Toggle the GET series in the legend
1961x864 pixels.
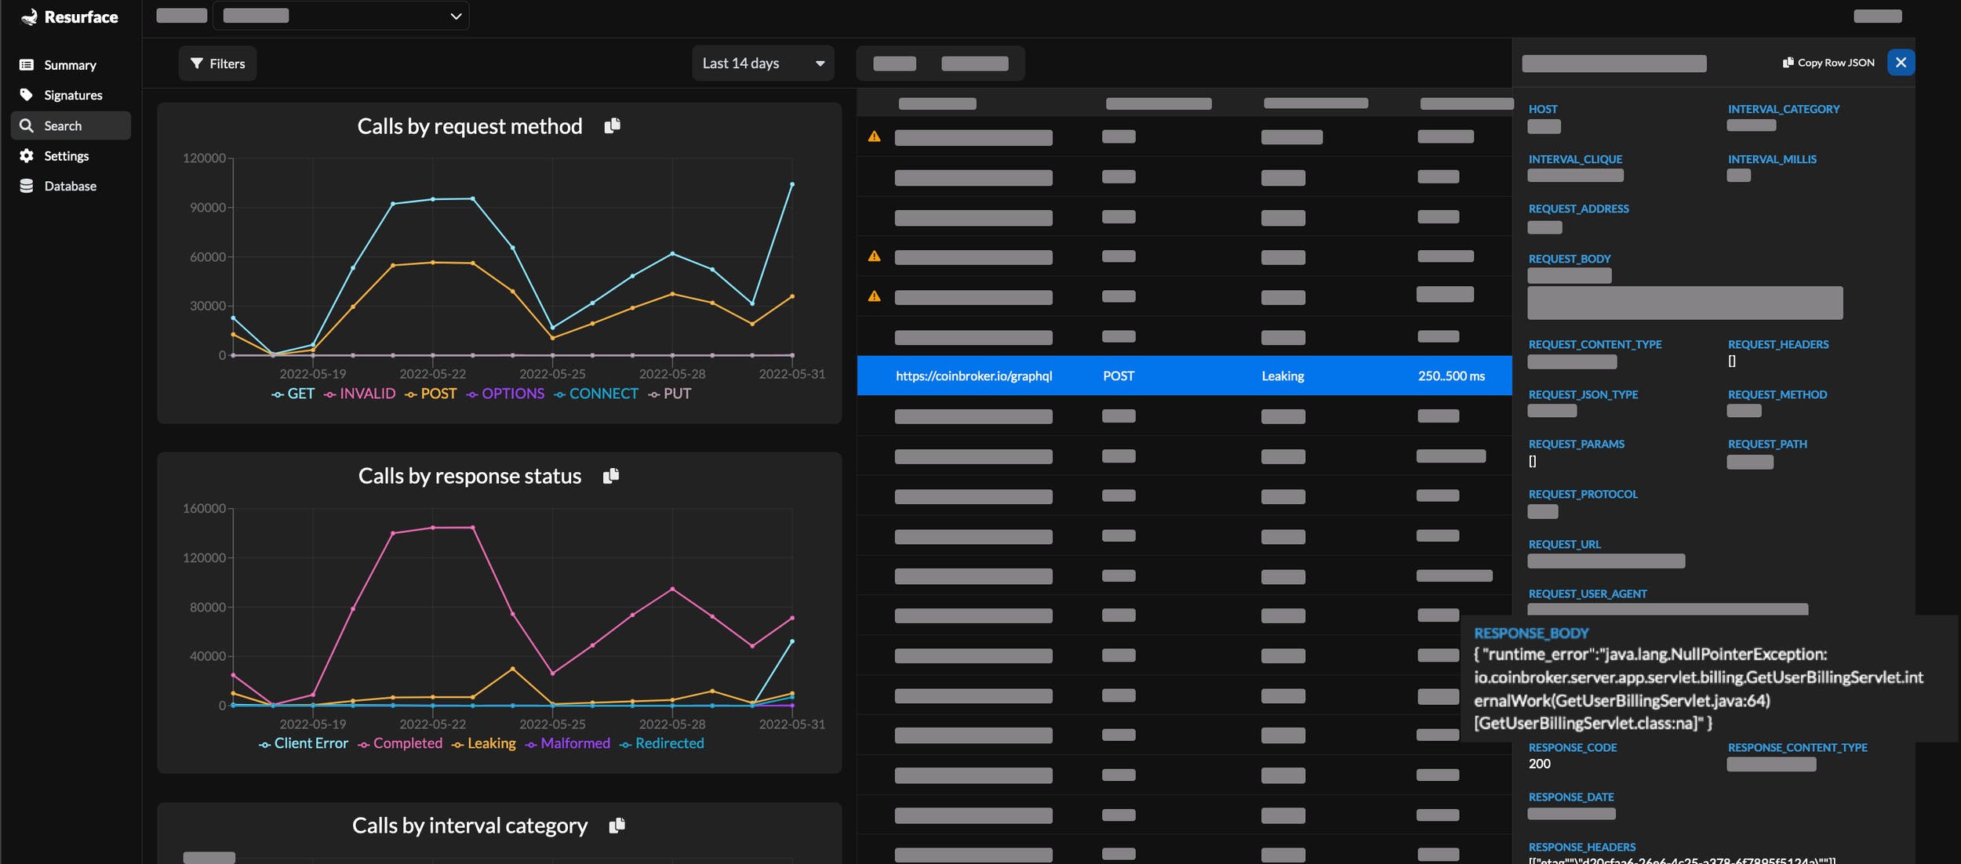coord(300,394)
